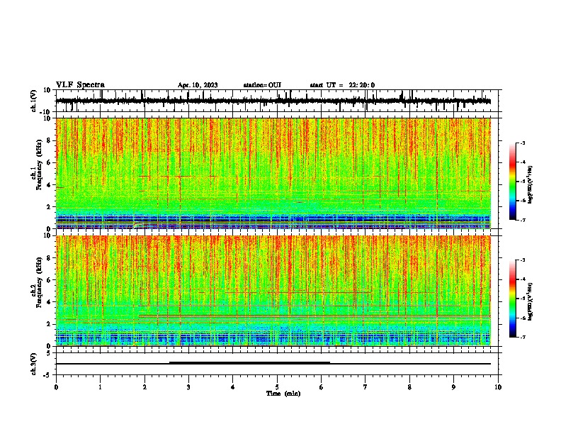This screenshot has width=561, height=434.
Task: Click time axis tick label "0"
Action: 56,387
